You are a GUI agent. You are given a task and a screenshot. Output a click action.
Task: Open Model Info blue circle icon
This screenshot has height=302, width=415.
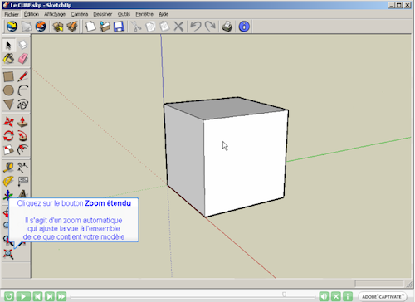click(244, 27)
